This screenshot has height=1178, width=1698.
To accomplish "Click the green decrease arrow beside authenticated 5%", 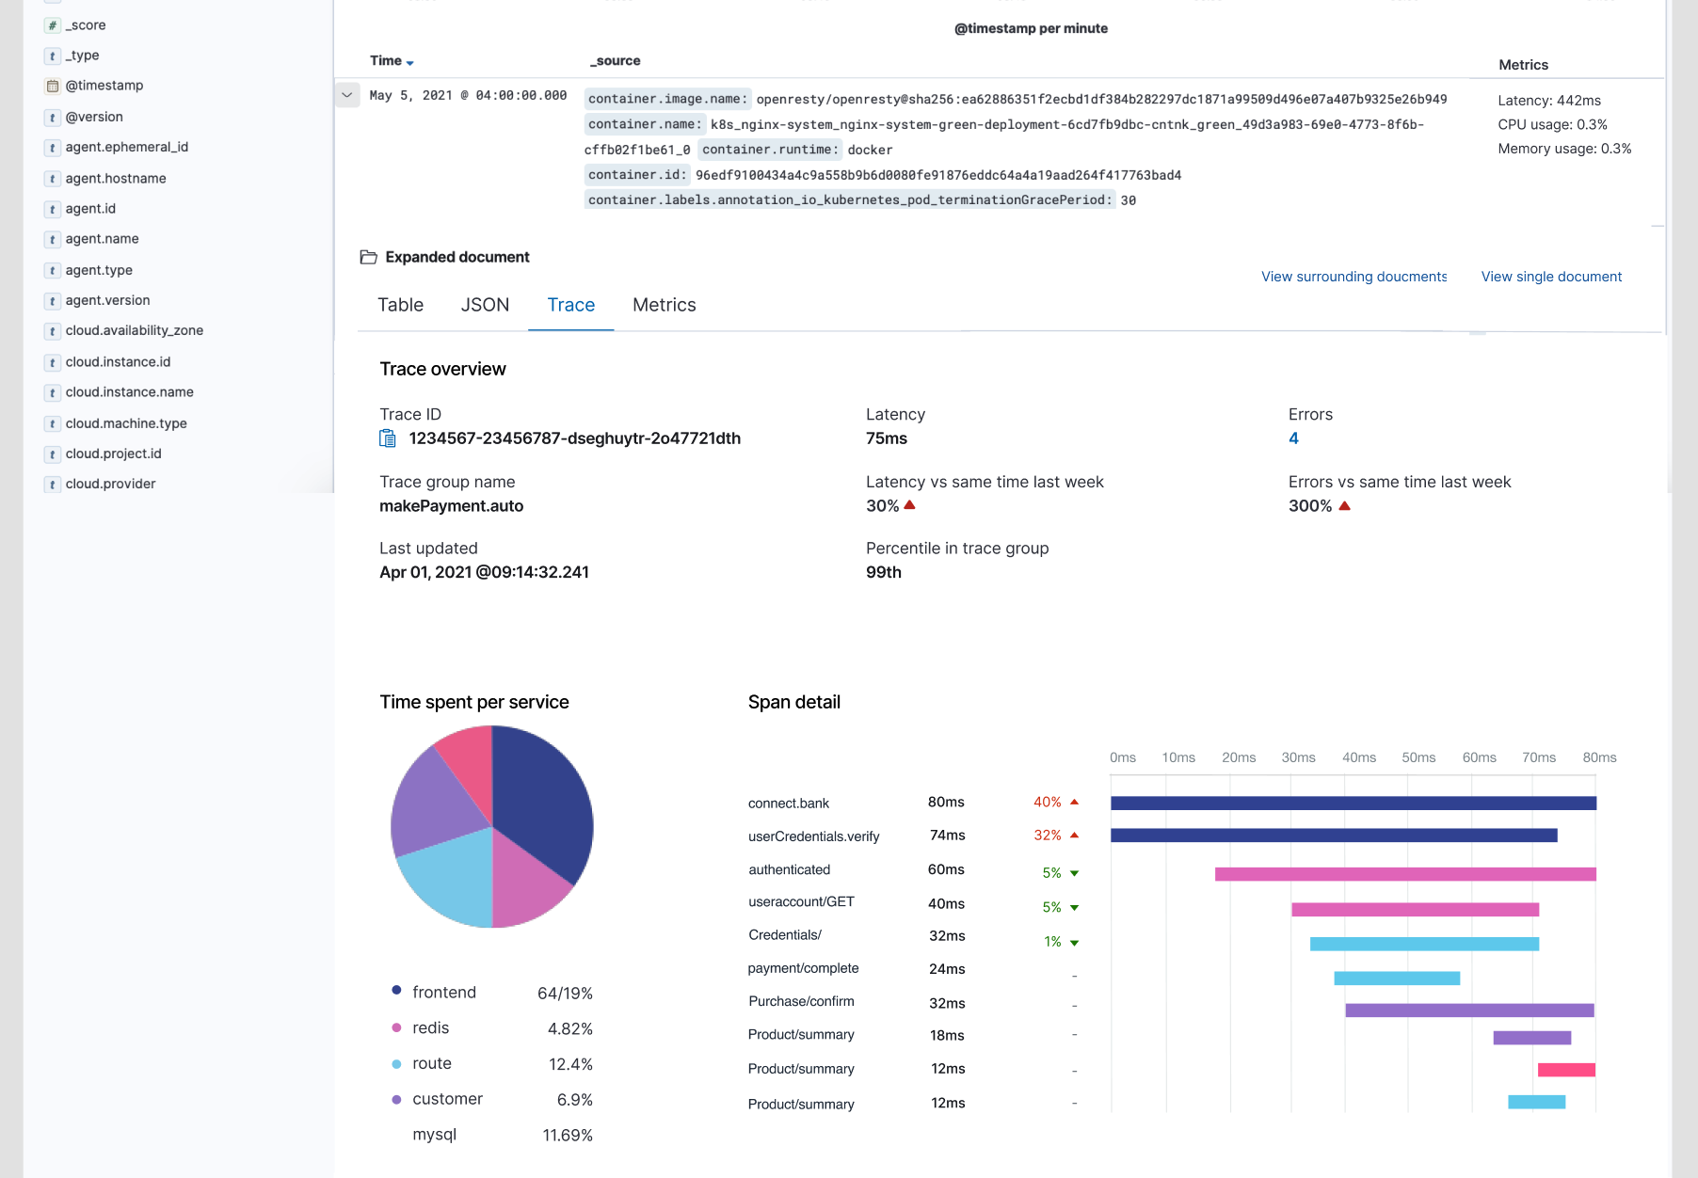I will [1074, 872].
